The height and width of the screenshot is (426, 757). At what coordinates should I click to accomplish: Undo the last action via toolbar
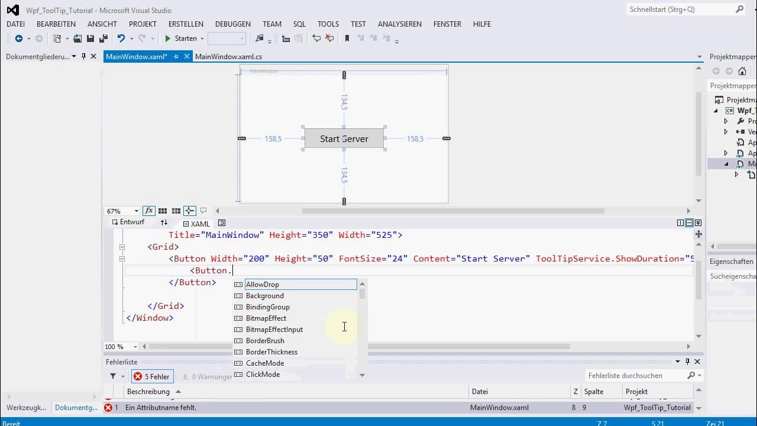(x=121, y=38)
